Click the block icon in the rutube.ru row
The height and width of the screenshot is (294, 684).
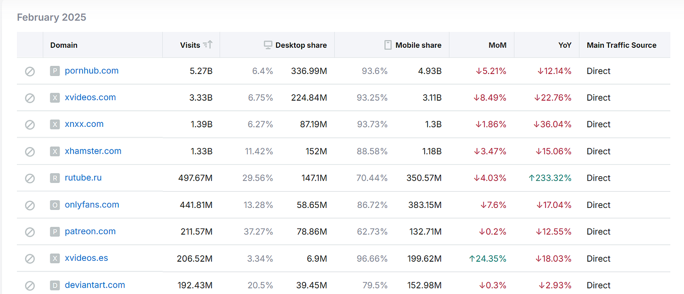click(x=30, y=178)
